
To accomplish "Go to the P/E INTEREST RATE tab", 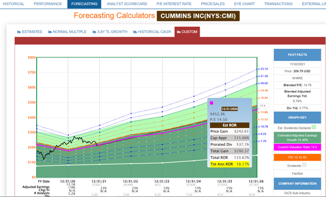I will pyautogui.click(x=174, y=4).
